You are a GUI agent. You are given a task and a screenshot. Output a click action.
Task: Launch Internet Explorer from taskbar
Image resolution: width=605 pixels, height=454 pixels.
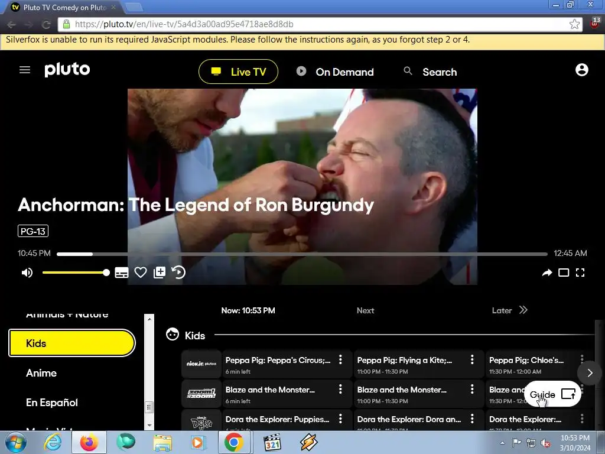pyautogui.click(x=53, y=442)
